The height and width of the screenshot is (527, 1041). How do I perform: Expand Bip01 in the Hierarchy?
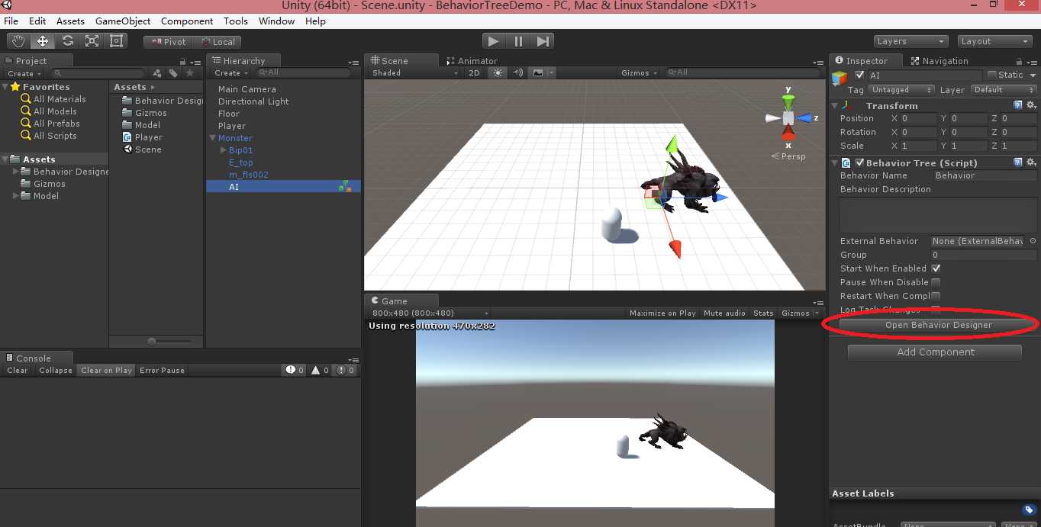(x=223, y=150)
